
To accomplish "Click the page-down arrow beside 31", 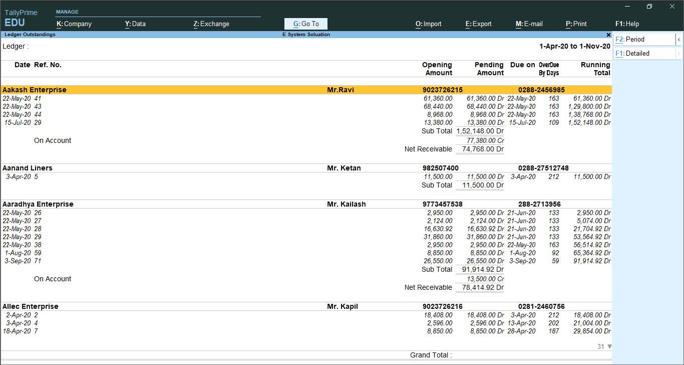I will 609,346.
